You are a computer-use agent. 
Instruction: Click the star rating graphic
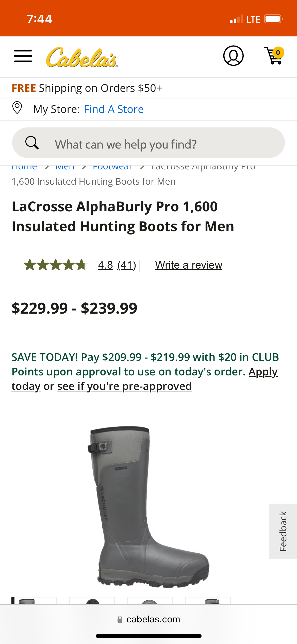[55, 265]
